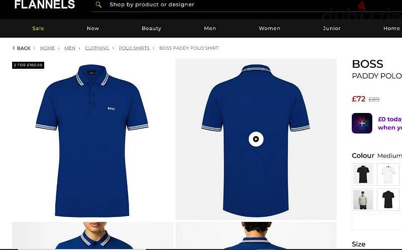
Task: Click the BOSS brand name heading
Action: [x=367, y=64]
